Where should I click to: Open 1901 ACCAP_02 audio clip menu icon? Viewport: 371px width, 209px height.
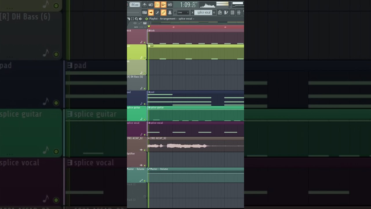coord(149,138)
